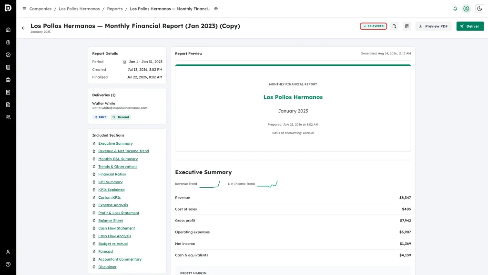Image resolution: width=488 pixels, height=275 pixels.
Task: Click the current report breadcrumb item
Action: pyautogui.click(x=170, y=9)
